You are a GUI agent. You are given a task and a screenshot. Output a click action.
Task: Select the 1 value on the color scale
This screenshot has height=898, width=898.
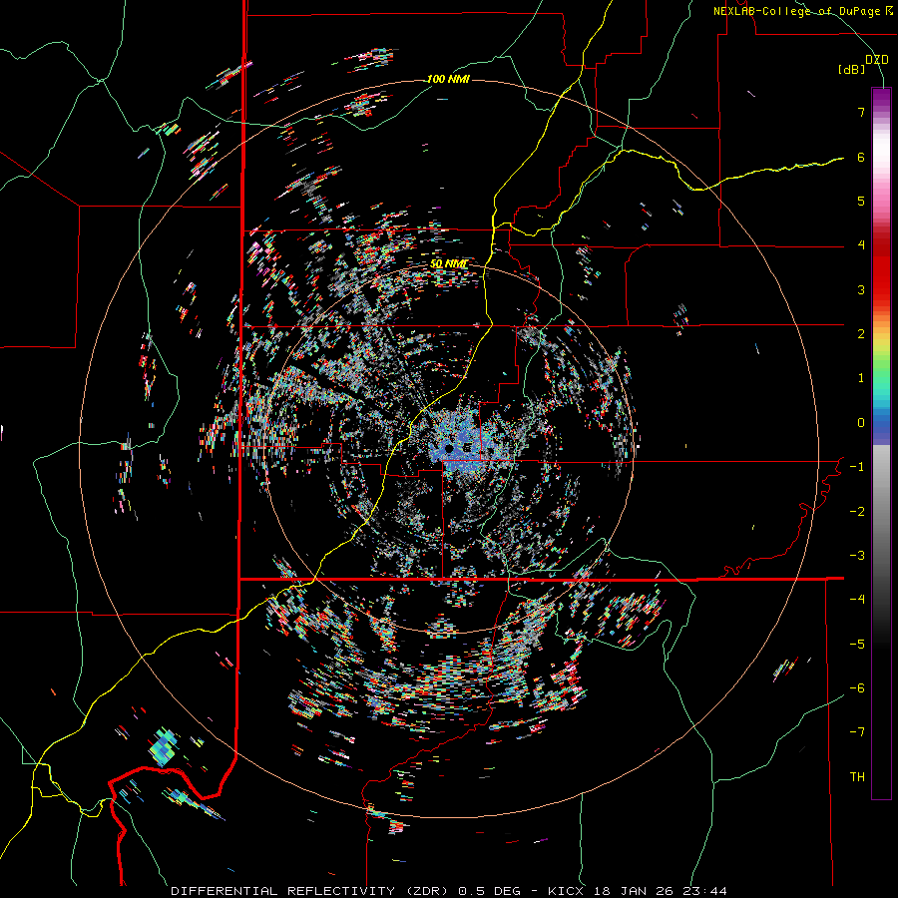[x=861, y=378]
